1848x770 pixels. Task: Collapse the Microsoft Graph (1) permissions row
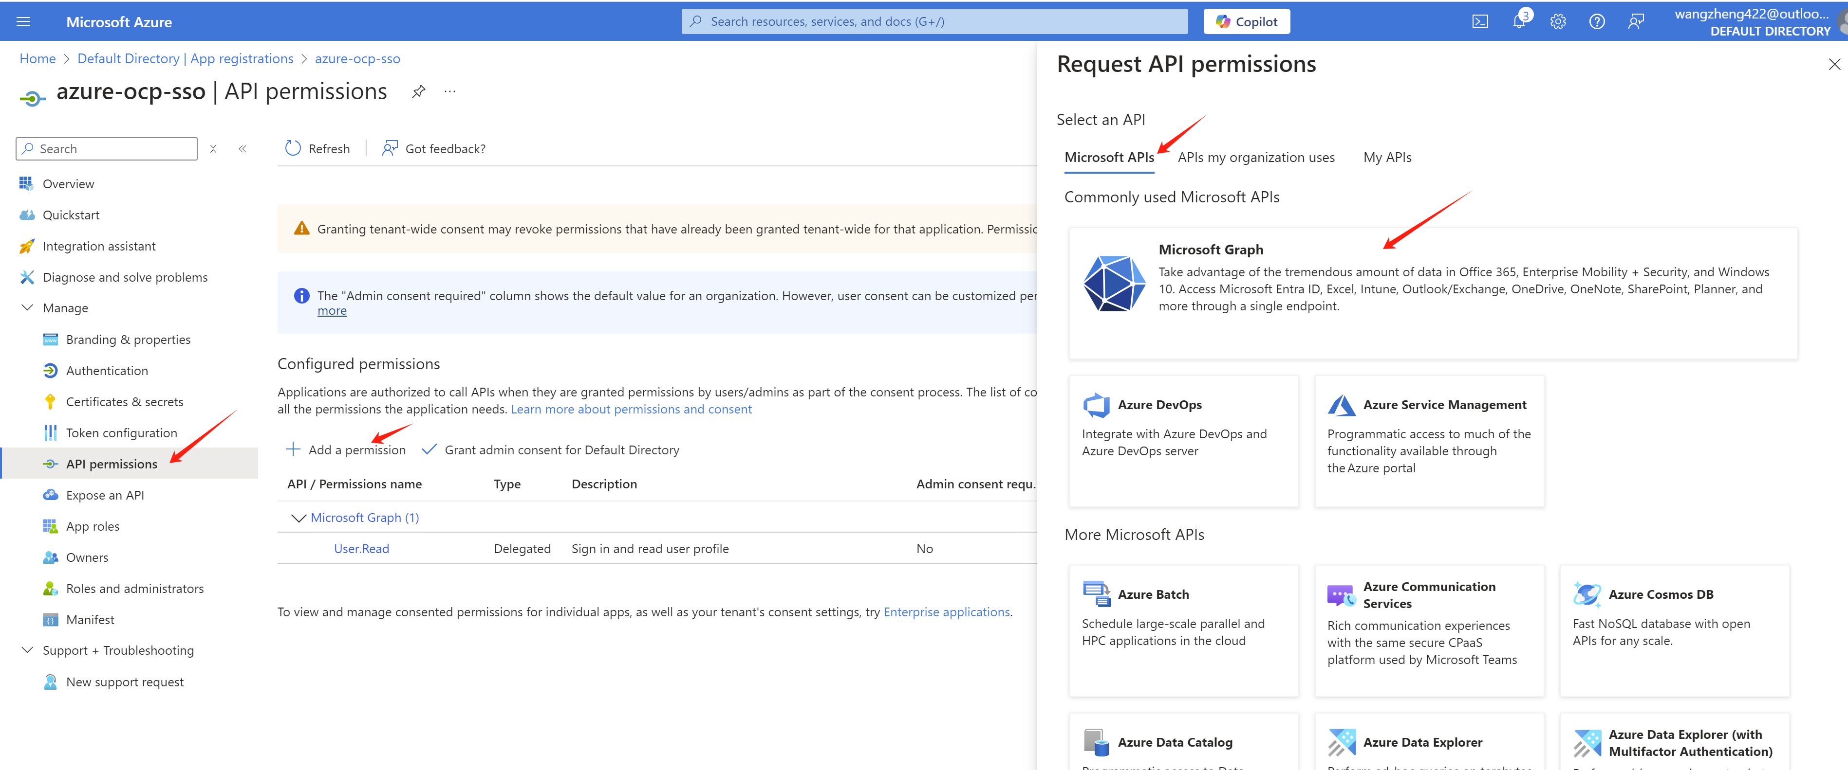coord(299,518)
